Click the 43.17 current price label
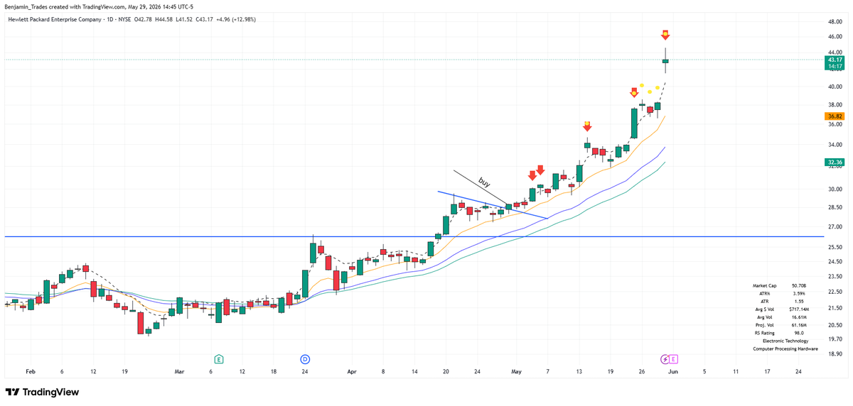The height and width of the screenshot is (406, 853). [834, 60]
